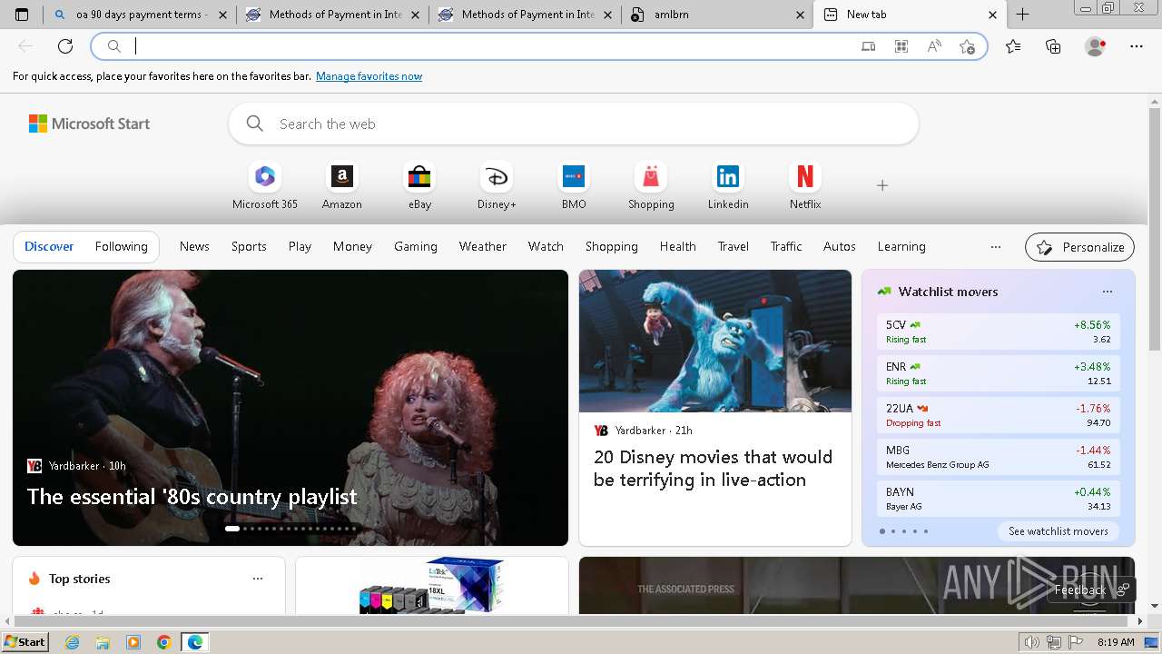Switch to the 'oa 90 days payment terms' tab
The width and height of the screenshot is (1162, 654).
pyautogui.click(x=139, y=15)
